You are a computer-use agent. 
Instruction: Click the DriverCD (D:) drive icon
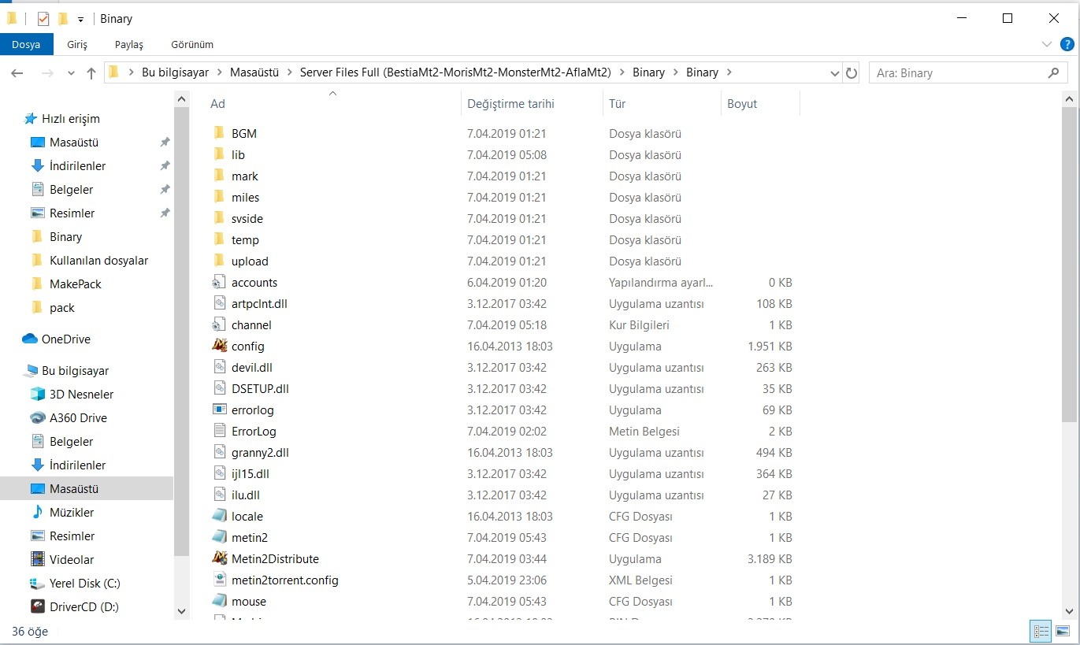coord(37,606)
